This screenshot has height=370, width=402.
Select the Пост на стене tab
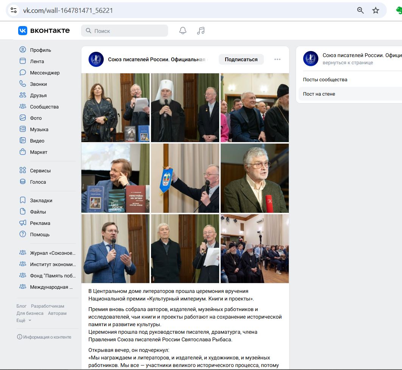[x=319, y=94]
